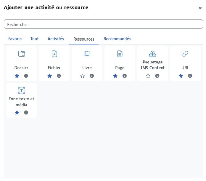Add a Page resource via its icon
Screen dimensions: 206x181
pos(120,54)
